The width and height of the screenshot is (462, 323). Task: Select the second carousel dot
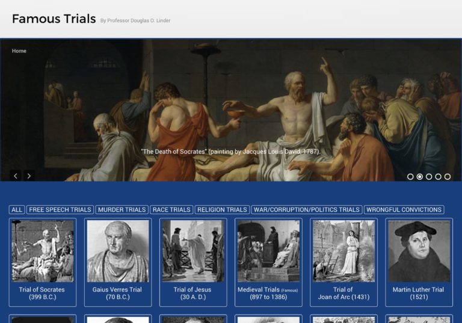click(x=419, y=176)
